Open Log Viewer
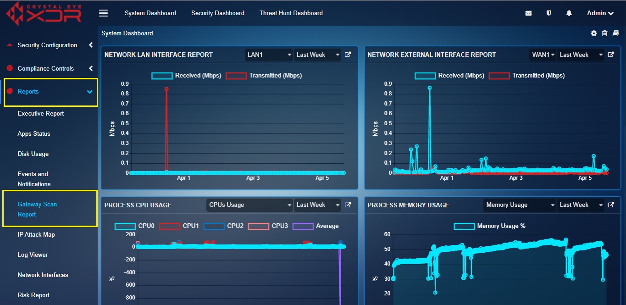 point(33,255)
